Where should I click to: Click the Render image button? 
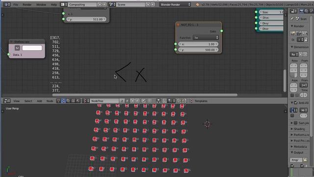(292, 33)
